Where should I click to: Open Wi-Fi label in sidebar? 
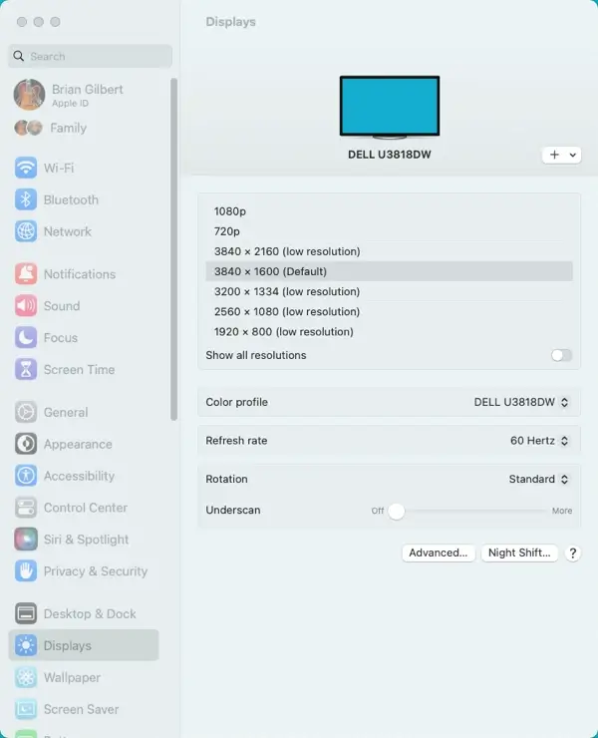point(59,168)
